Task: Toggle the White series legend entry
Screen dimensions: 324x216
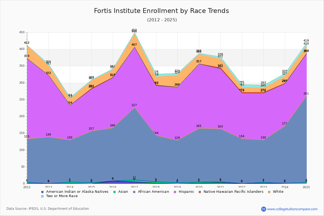Action: click(276, 192)
